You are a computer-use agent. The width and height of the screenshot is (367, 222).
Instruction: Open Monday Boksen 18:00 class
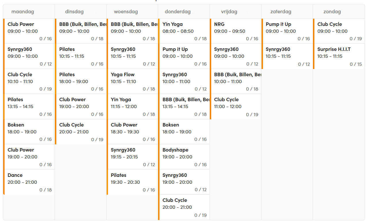pyautogui.click(x=29, y=132)
